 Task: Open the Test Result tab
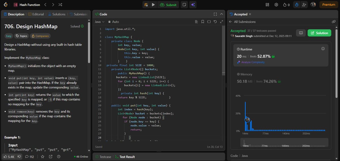coord(125,157)
